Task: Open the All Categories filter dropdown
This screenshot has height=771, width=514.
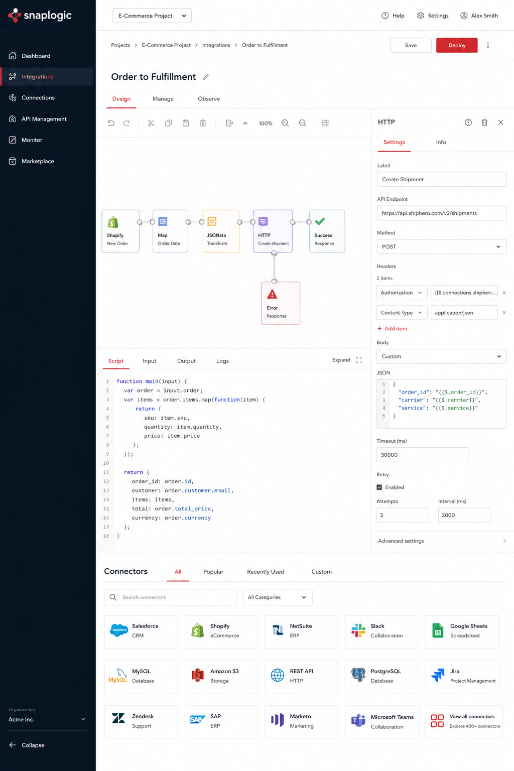Action: point(278,597)
